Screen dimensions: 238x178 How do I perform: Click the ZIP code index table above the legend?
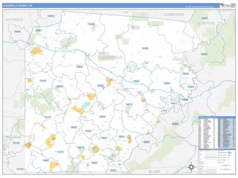[x=217, y=132]
